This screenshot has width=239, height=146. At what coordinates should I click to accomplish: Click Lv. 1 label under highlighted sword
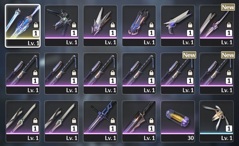pyautogui.click(x=33, y=43)
